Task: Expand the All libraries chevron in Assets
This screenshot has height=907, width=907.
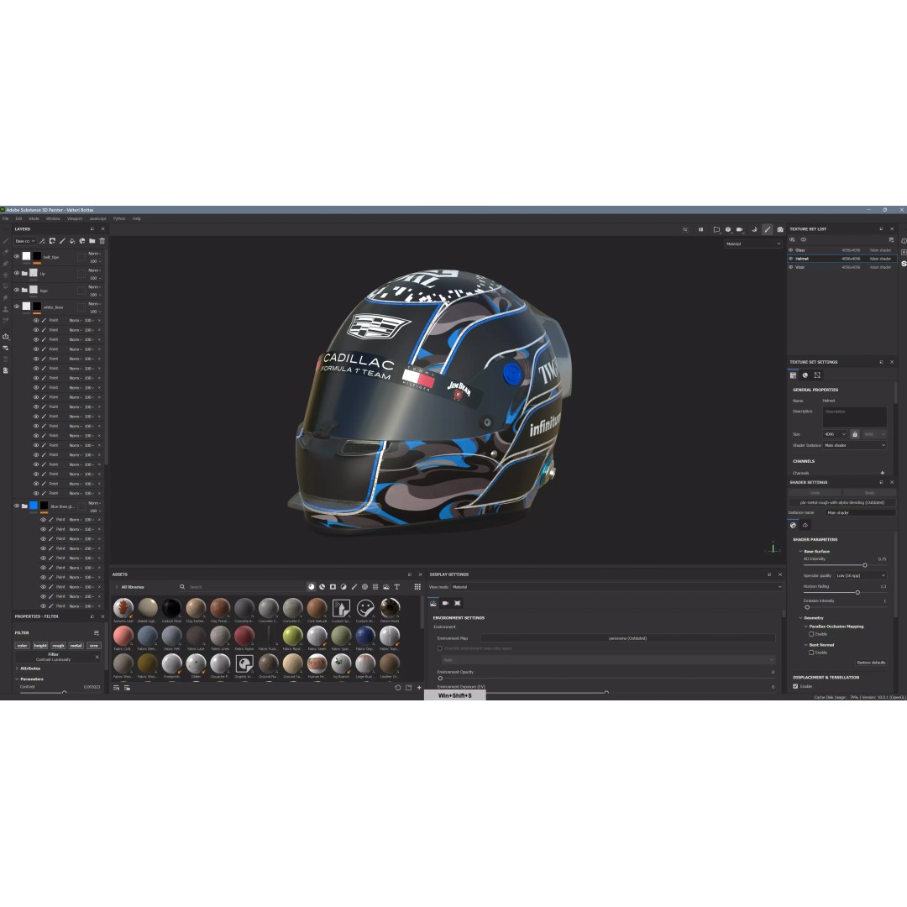Action: (117, 587)
